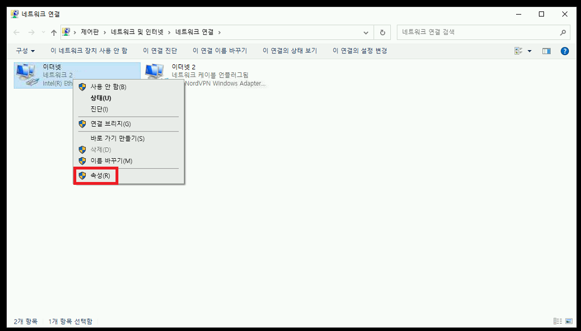Click shield icon beside 이름 바꾸기(M)
The height and width of the screenshot is (331, 581).
(83, 161)
